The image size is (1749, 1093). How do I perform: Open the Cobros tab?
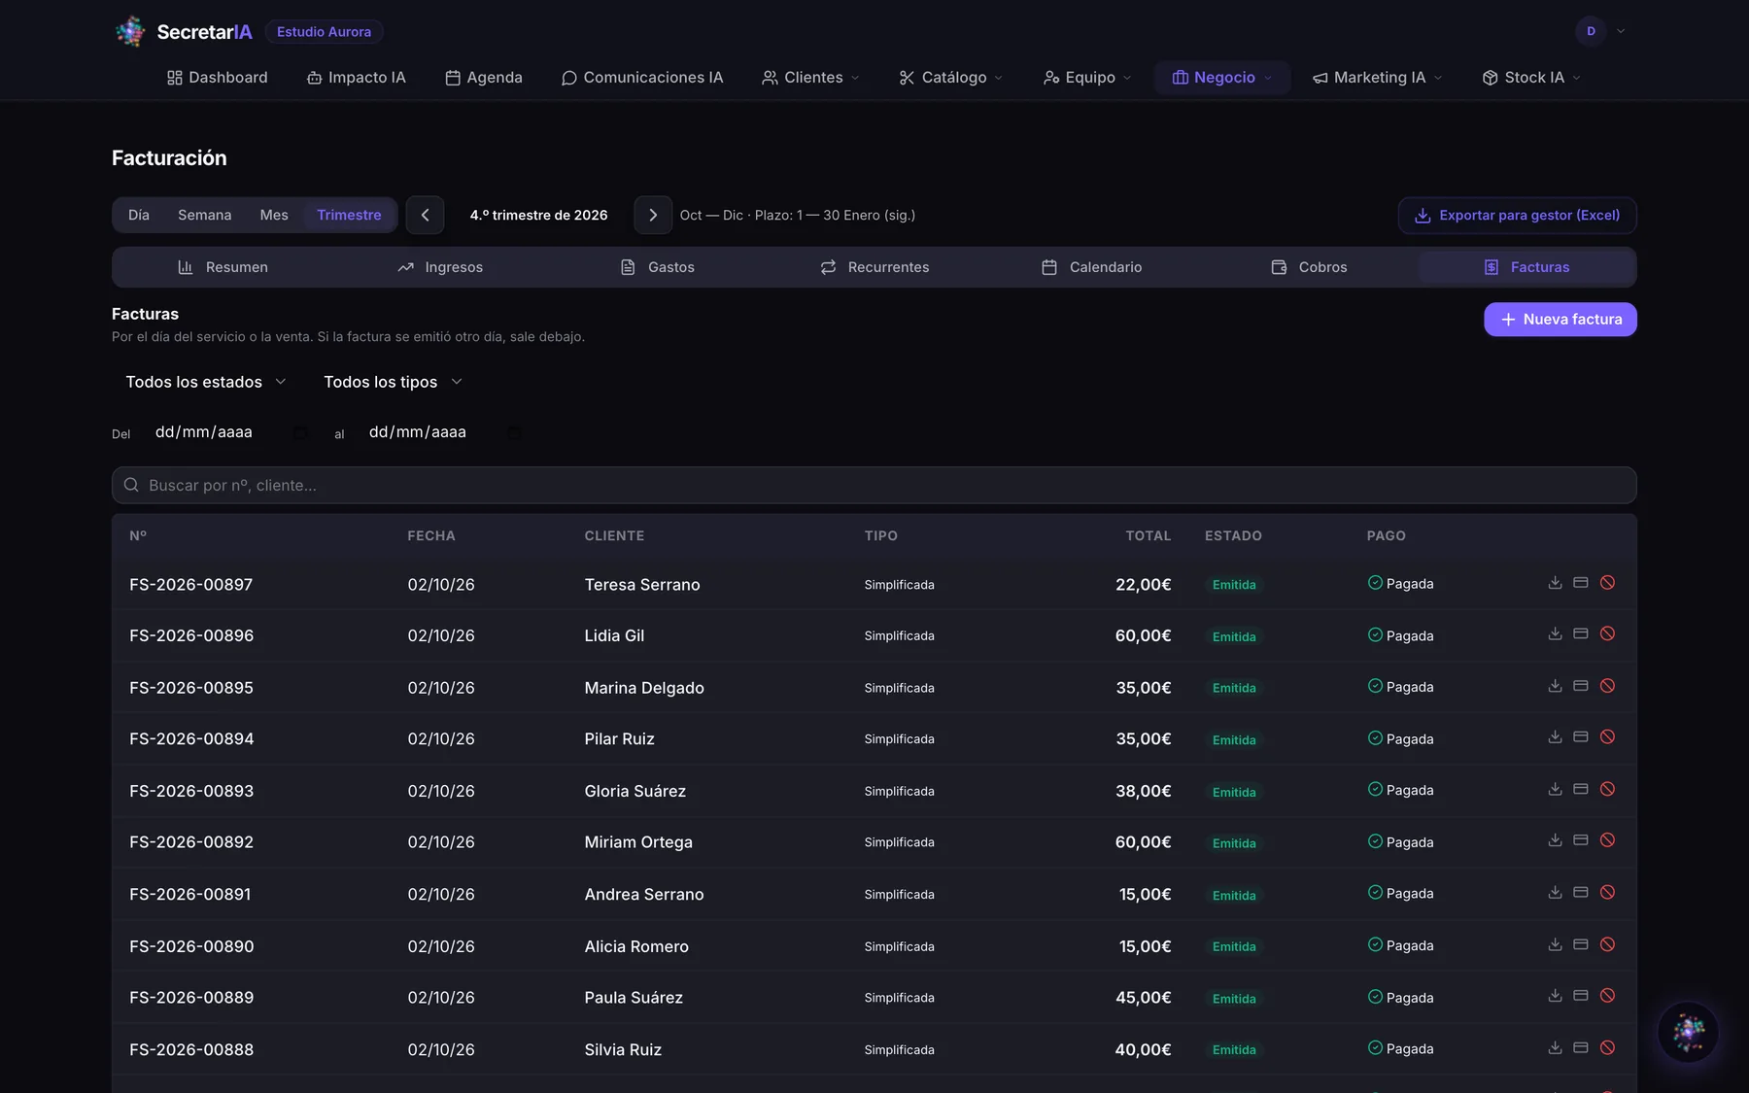coord(1309,267)
